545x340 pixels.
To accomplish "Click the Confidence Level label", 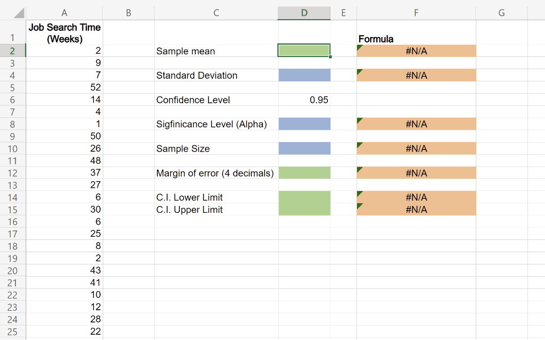I will pyautogui.click(x=193, y=100).
